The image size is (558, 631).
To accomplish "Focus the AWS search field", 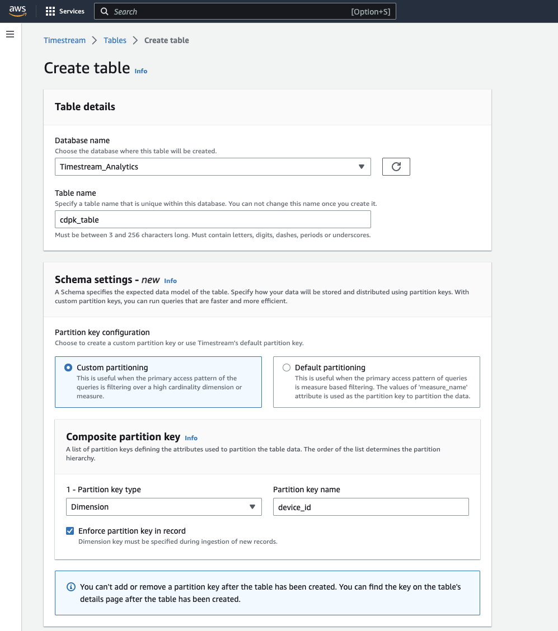I will 245,11.
